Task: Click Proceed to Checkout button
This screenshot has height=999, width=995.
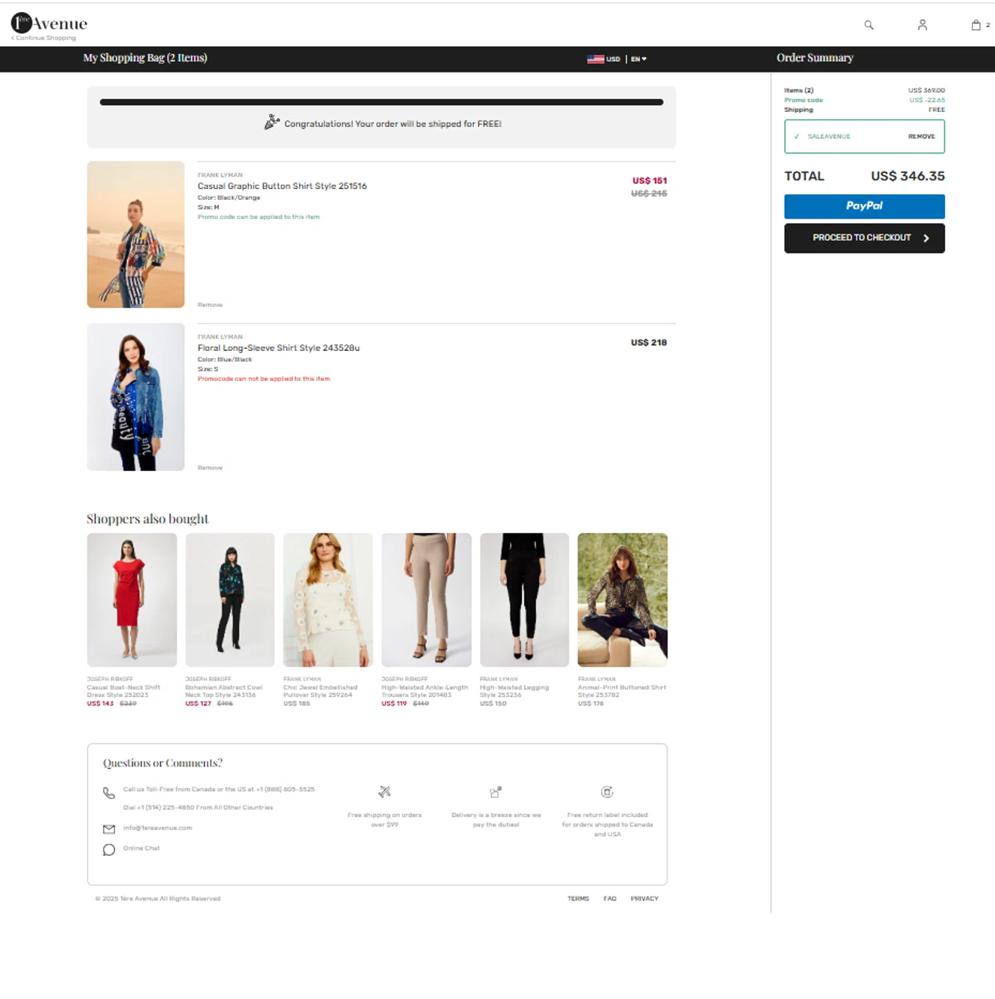Action: tap(864, 238)
